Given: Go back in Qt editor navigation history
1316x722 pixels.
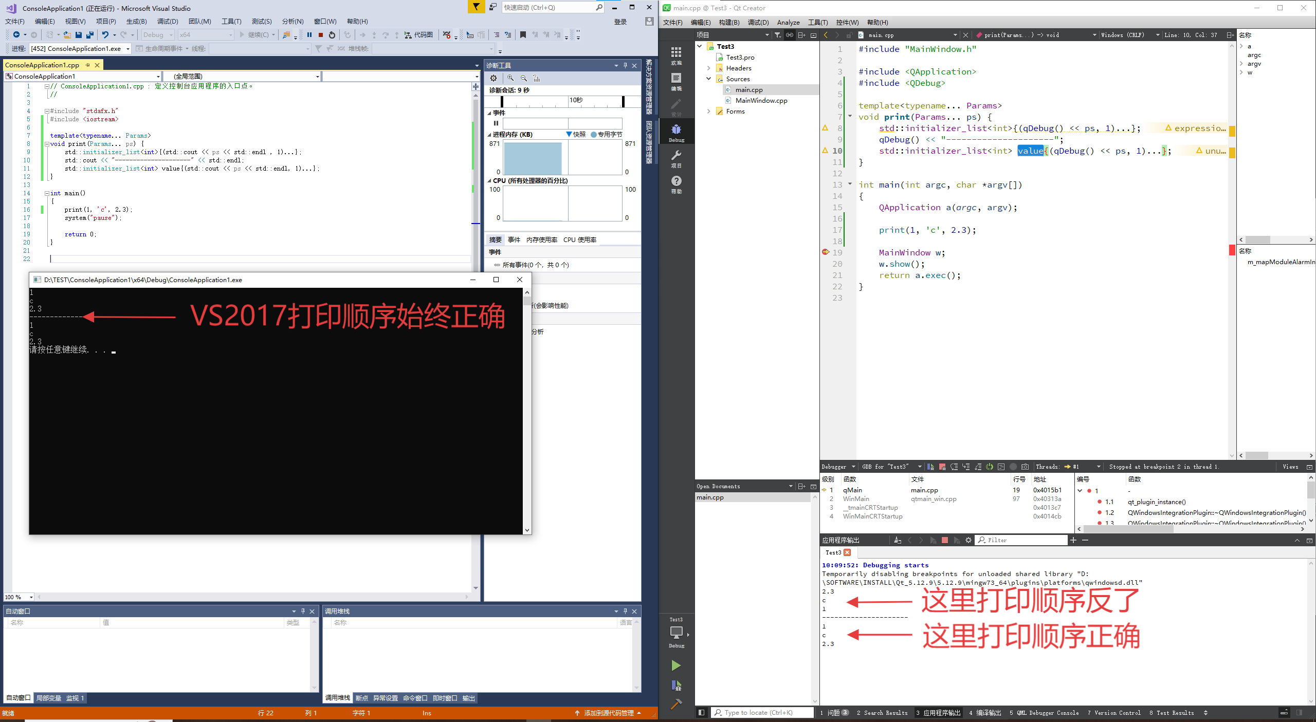Looking at the screenshot, I should click(826, 35).
